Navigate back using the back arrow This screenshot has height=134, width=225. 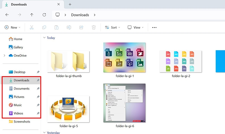tap(7, 15)
